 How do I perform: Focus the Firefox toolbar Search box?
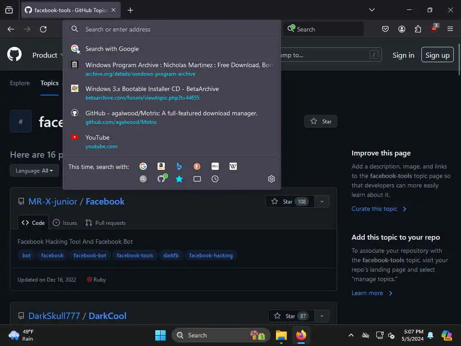[324, 29]
